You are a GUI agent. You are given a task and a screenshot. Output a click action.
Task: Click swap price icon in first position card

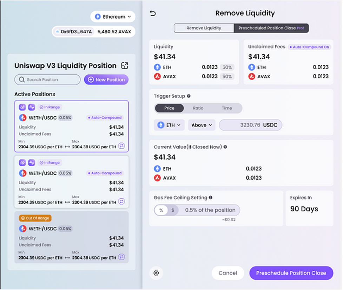121,146
